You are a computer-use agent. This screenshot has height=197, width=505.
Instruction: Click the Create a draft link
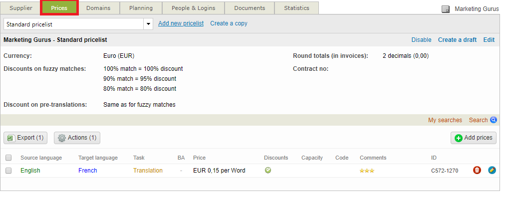pyautogui.click(x=457, y=40)
